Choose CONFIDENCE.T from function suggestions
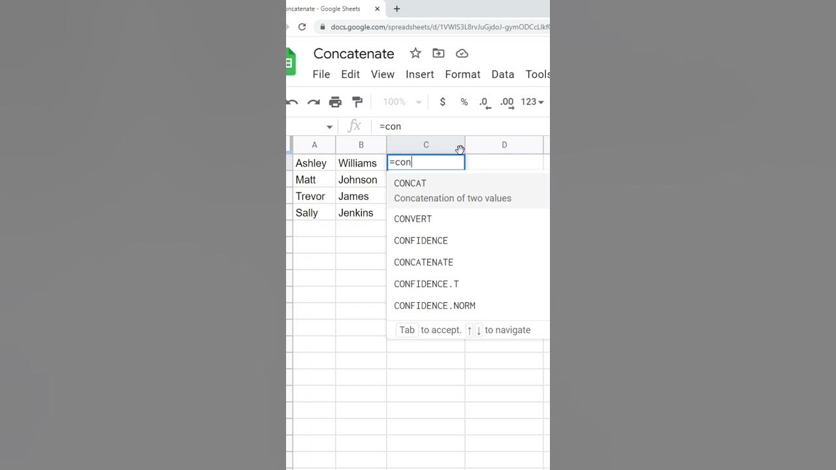This screenshot has width=836, height=470. coord(468,284)
